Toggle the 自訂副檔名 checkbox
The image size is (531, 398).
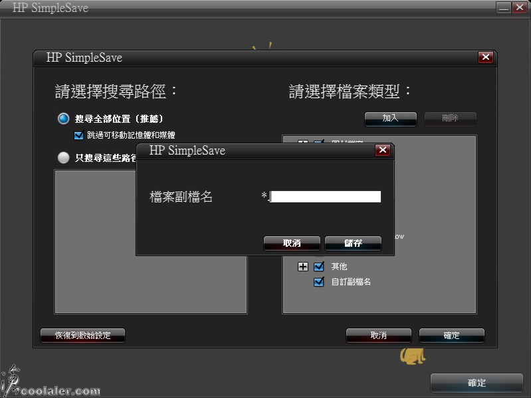(x=319, y=282)
